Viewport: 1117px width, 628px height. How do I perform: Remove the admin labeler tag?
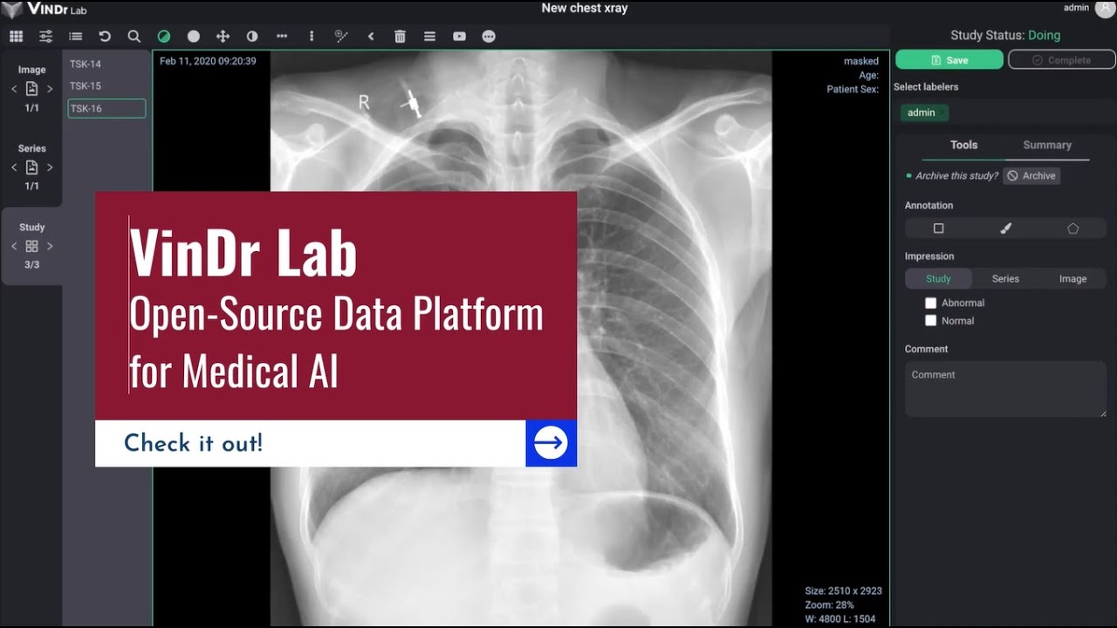click(943, 113)
